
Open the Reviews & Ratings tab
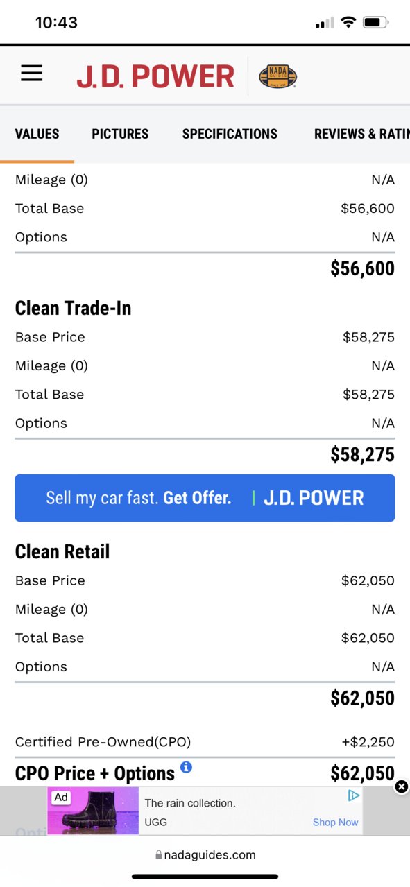361,134
